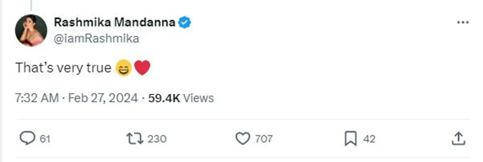483x162 pixels.
Task: Open Rashmika Mandanna's profile picture
Action: [31, 30]
